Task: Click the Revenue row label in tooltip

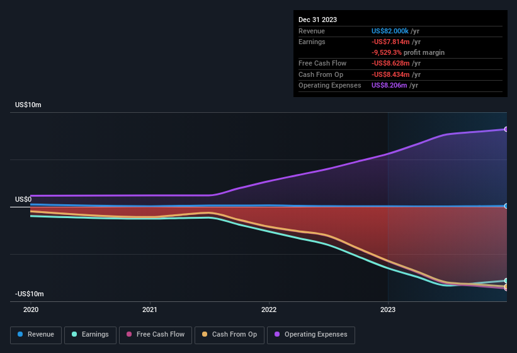Action: (x=312, y=31)
